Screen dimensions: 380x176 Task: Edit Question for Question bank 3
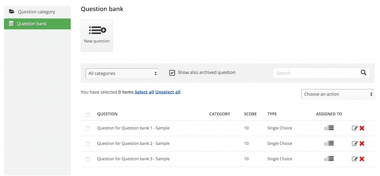354,159
